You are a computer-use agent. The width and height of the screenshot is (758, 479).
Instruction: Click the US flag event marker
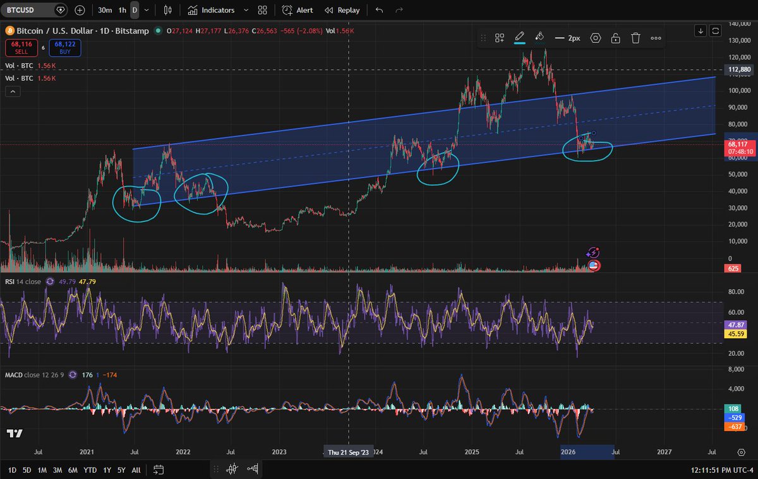point(593,266)
